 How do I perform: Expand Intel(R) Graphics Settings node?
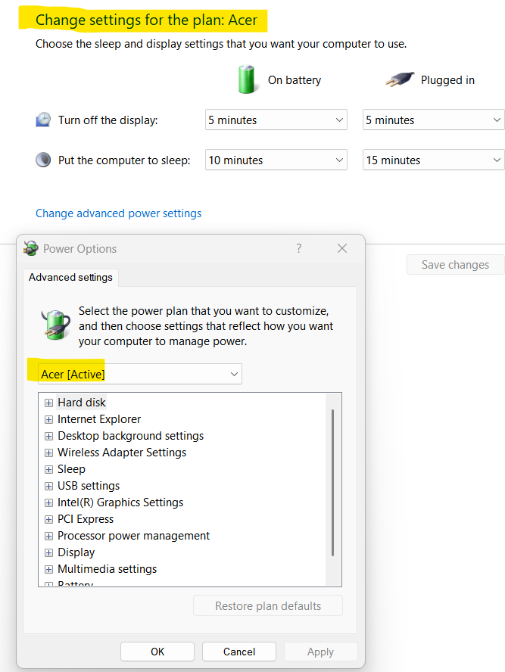coord(49,503)
